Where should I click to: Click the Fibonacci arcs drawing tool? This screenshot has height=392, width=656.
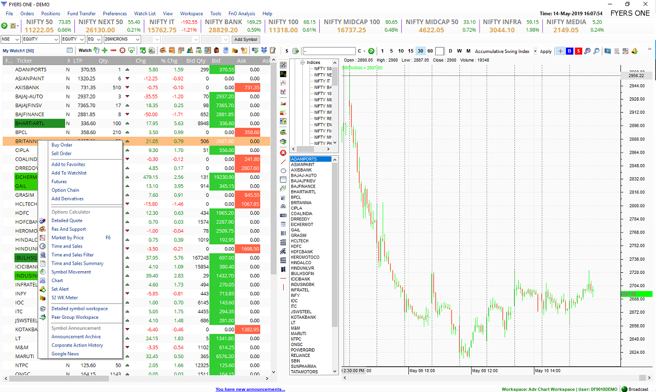(x=283, y=207)
